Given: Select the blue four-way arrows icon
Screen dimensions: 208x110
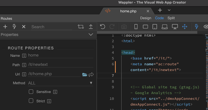Looking at the screenshot, I should click(x=184, y=27).
